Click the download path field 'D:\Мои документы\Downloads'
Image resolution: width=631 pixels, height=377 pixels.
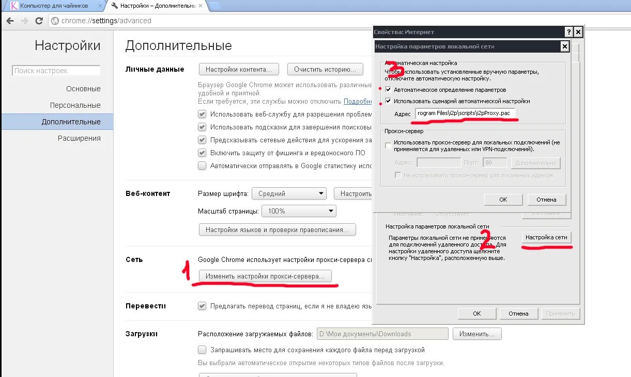coord(382,334)
